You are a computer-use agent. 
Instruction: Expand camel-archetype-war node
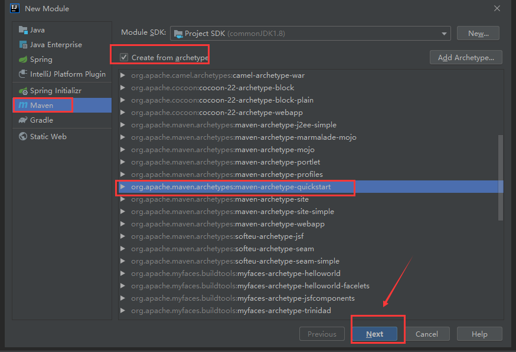[x=123, y=75]
